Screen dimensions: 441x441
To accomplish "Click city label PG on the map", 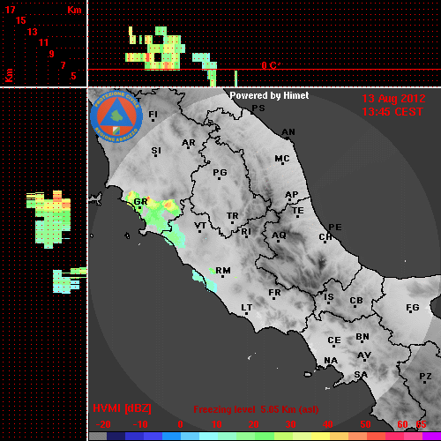I will coord(220,172).
